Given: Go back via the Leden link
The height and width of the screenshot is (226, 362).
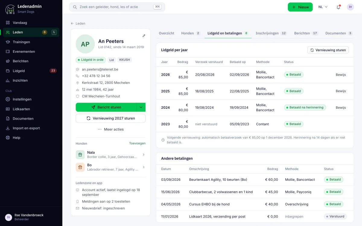Looking at the screenshot, I should pyautogui.click(x=78, y=24).
